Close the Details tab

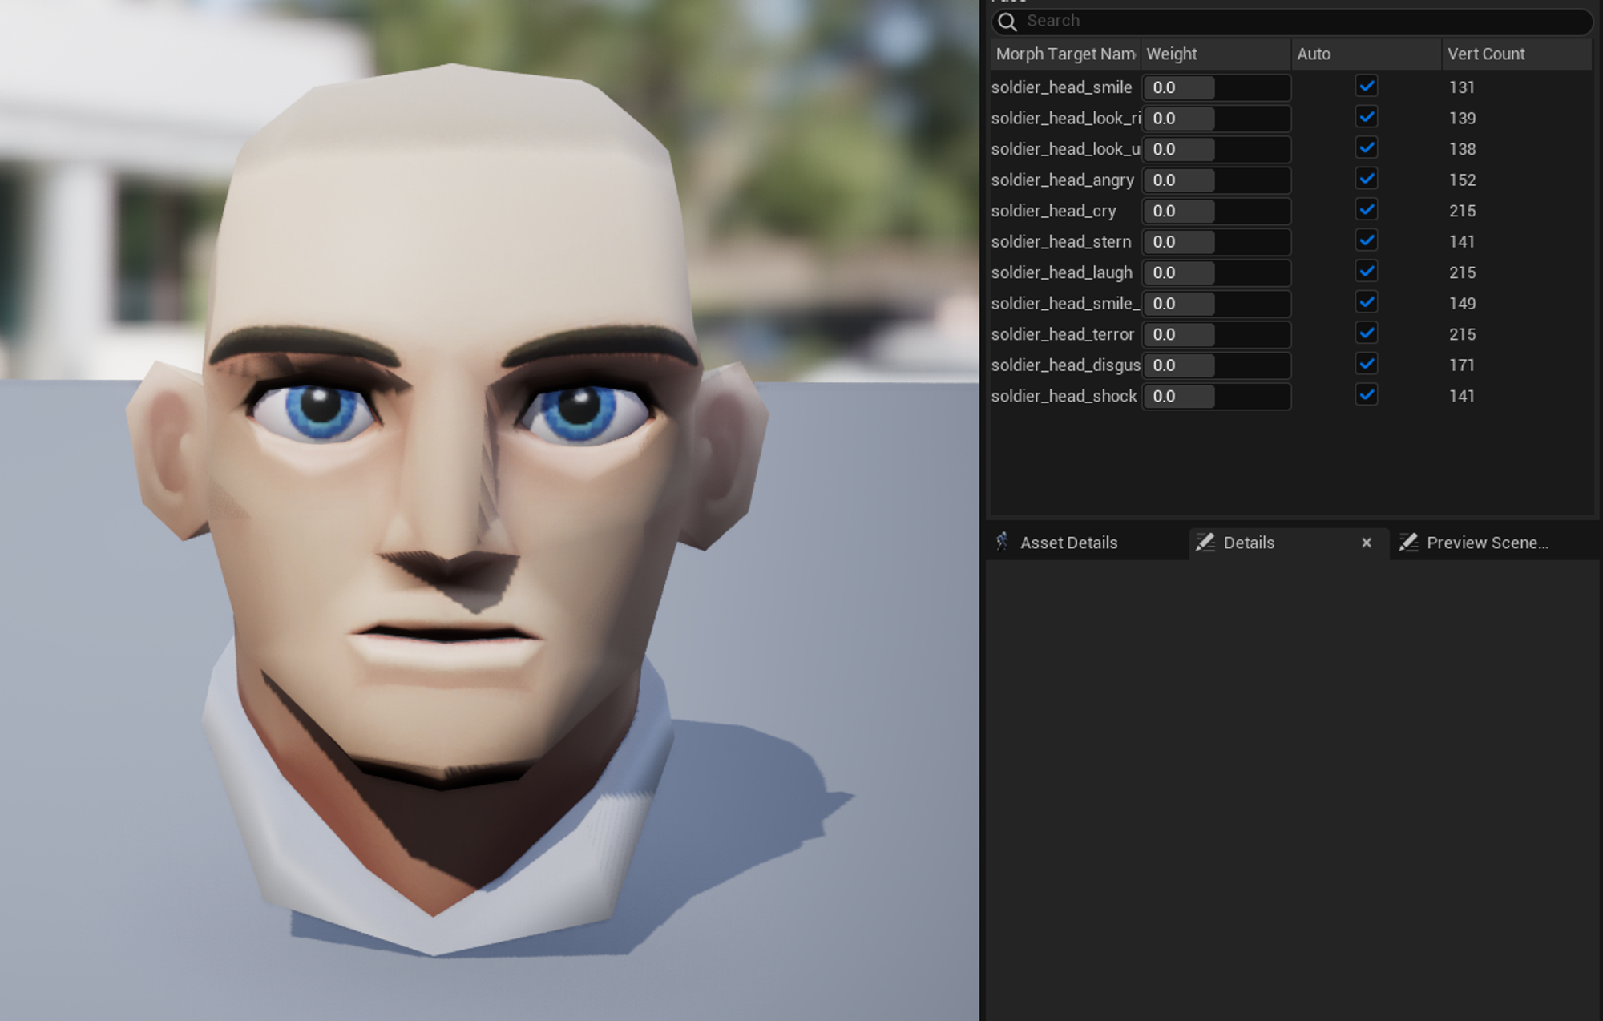tap(1367, 543)
